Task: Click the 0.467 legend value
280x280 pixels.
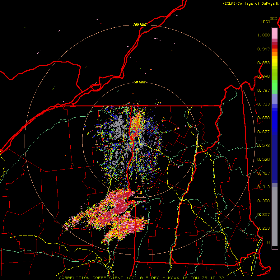Action: click(x=264, y=173)
